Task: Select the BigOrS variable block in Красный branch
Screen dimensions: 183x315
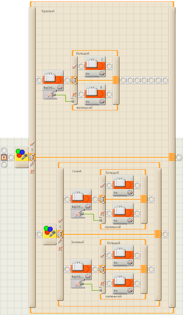Action: pos(53,80)
